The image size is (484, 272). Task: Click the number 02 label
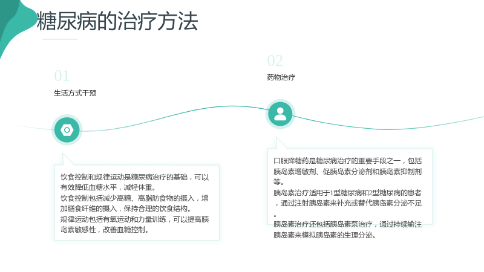[275, 61]
